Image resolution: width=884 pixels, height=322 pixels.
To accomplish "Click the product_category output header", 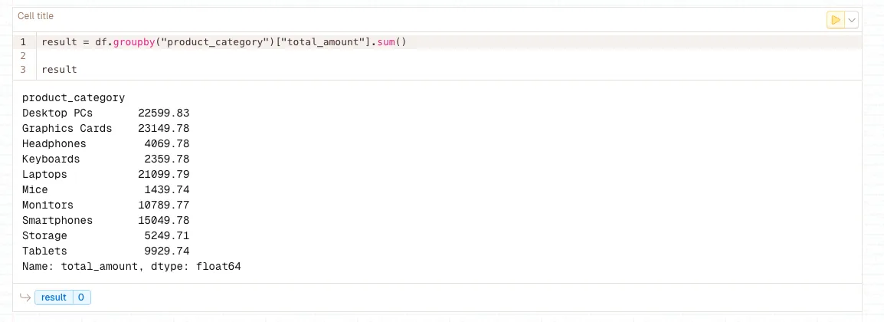I will (x=74, y=98).
